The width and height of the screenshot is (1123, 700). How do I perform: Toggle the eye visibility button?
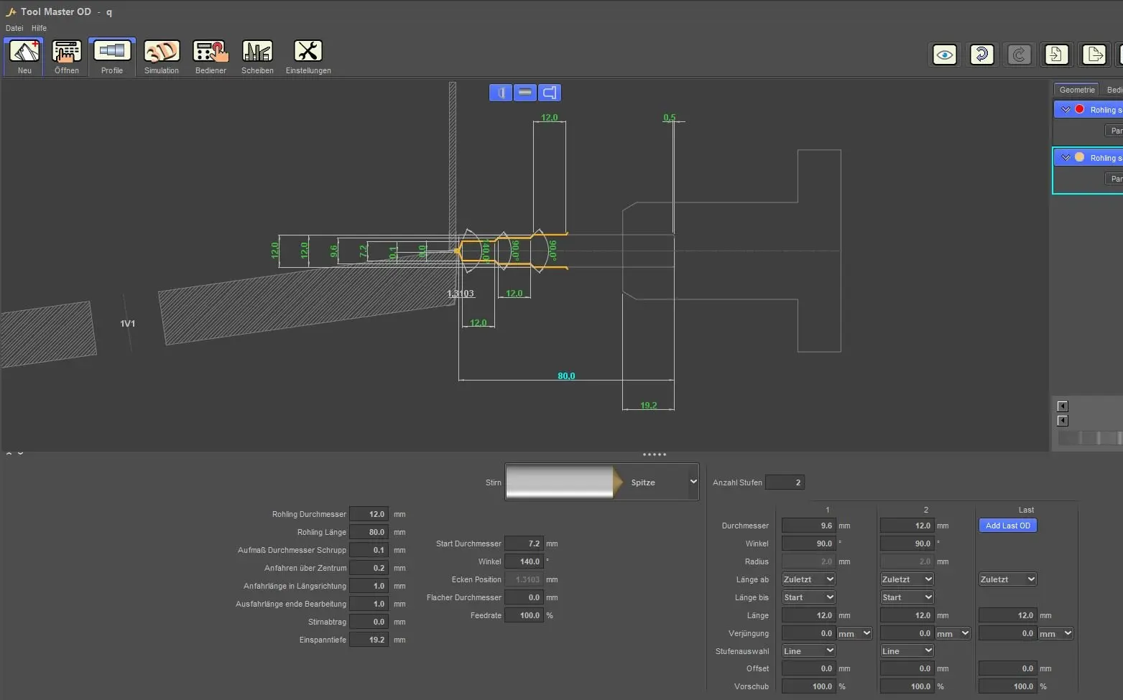pyautogui.click(x=944, y=55)
